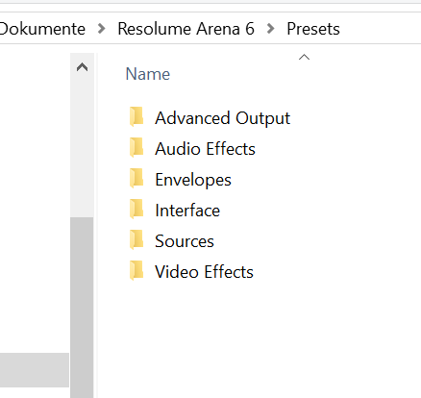Open the Sources folder icon
The image size is (421, 398).
point(136,240)
